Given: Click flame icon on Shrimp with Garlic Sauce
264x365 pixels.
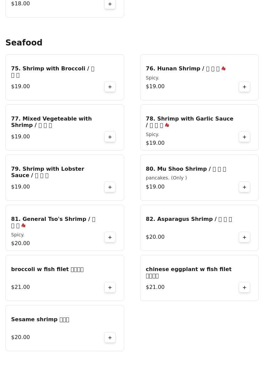Looking at the screenshot, I should (x=167, y=125).
